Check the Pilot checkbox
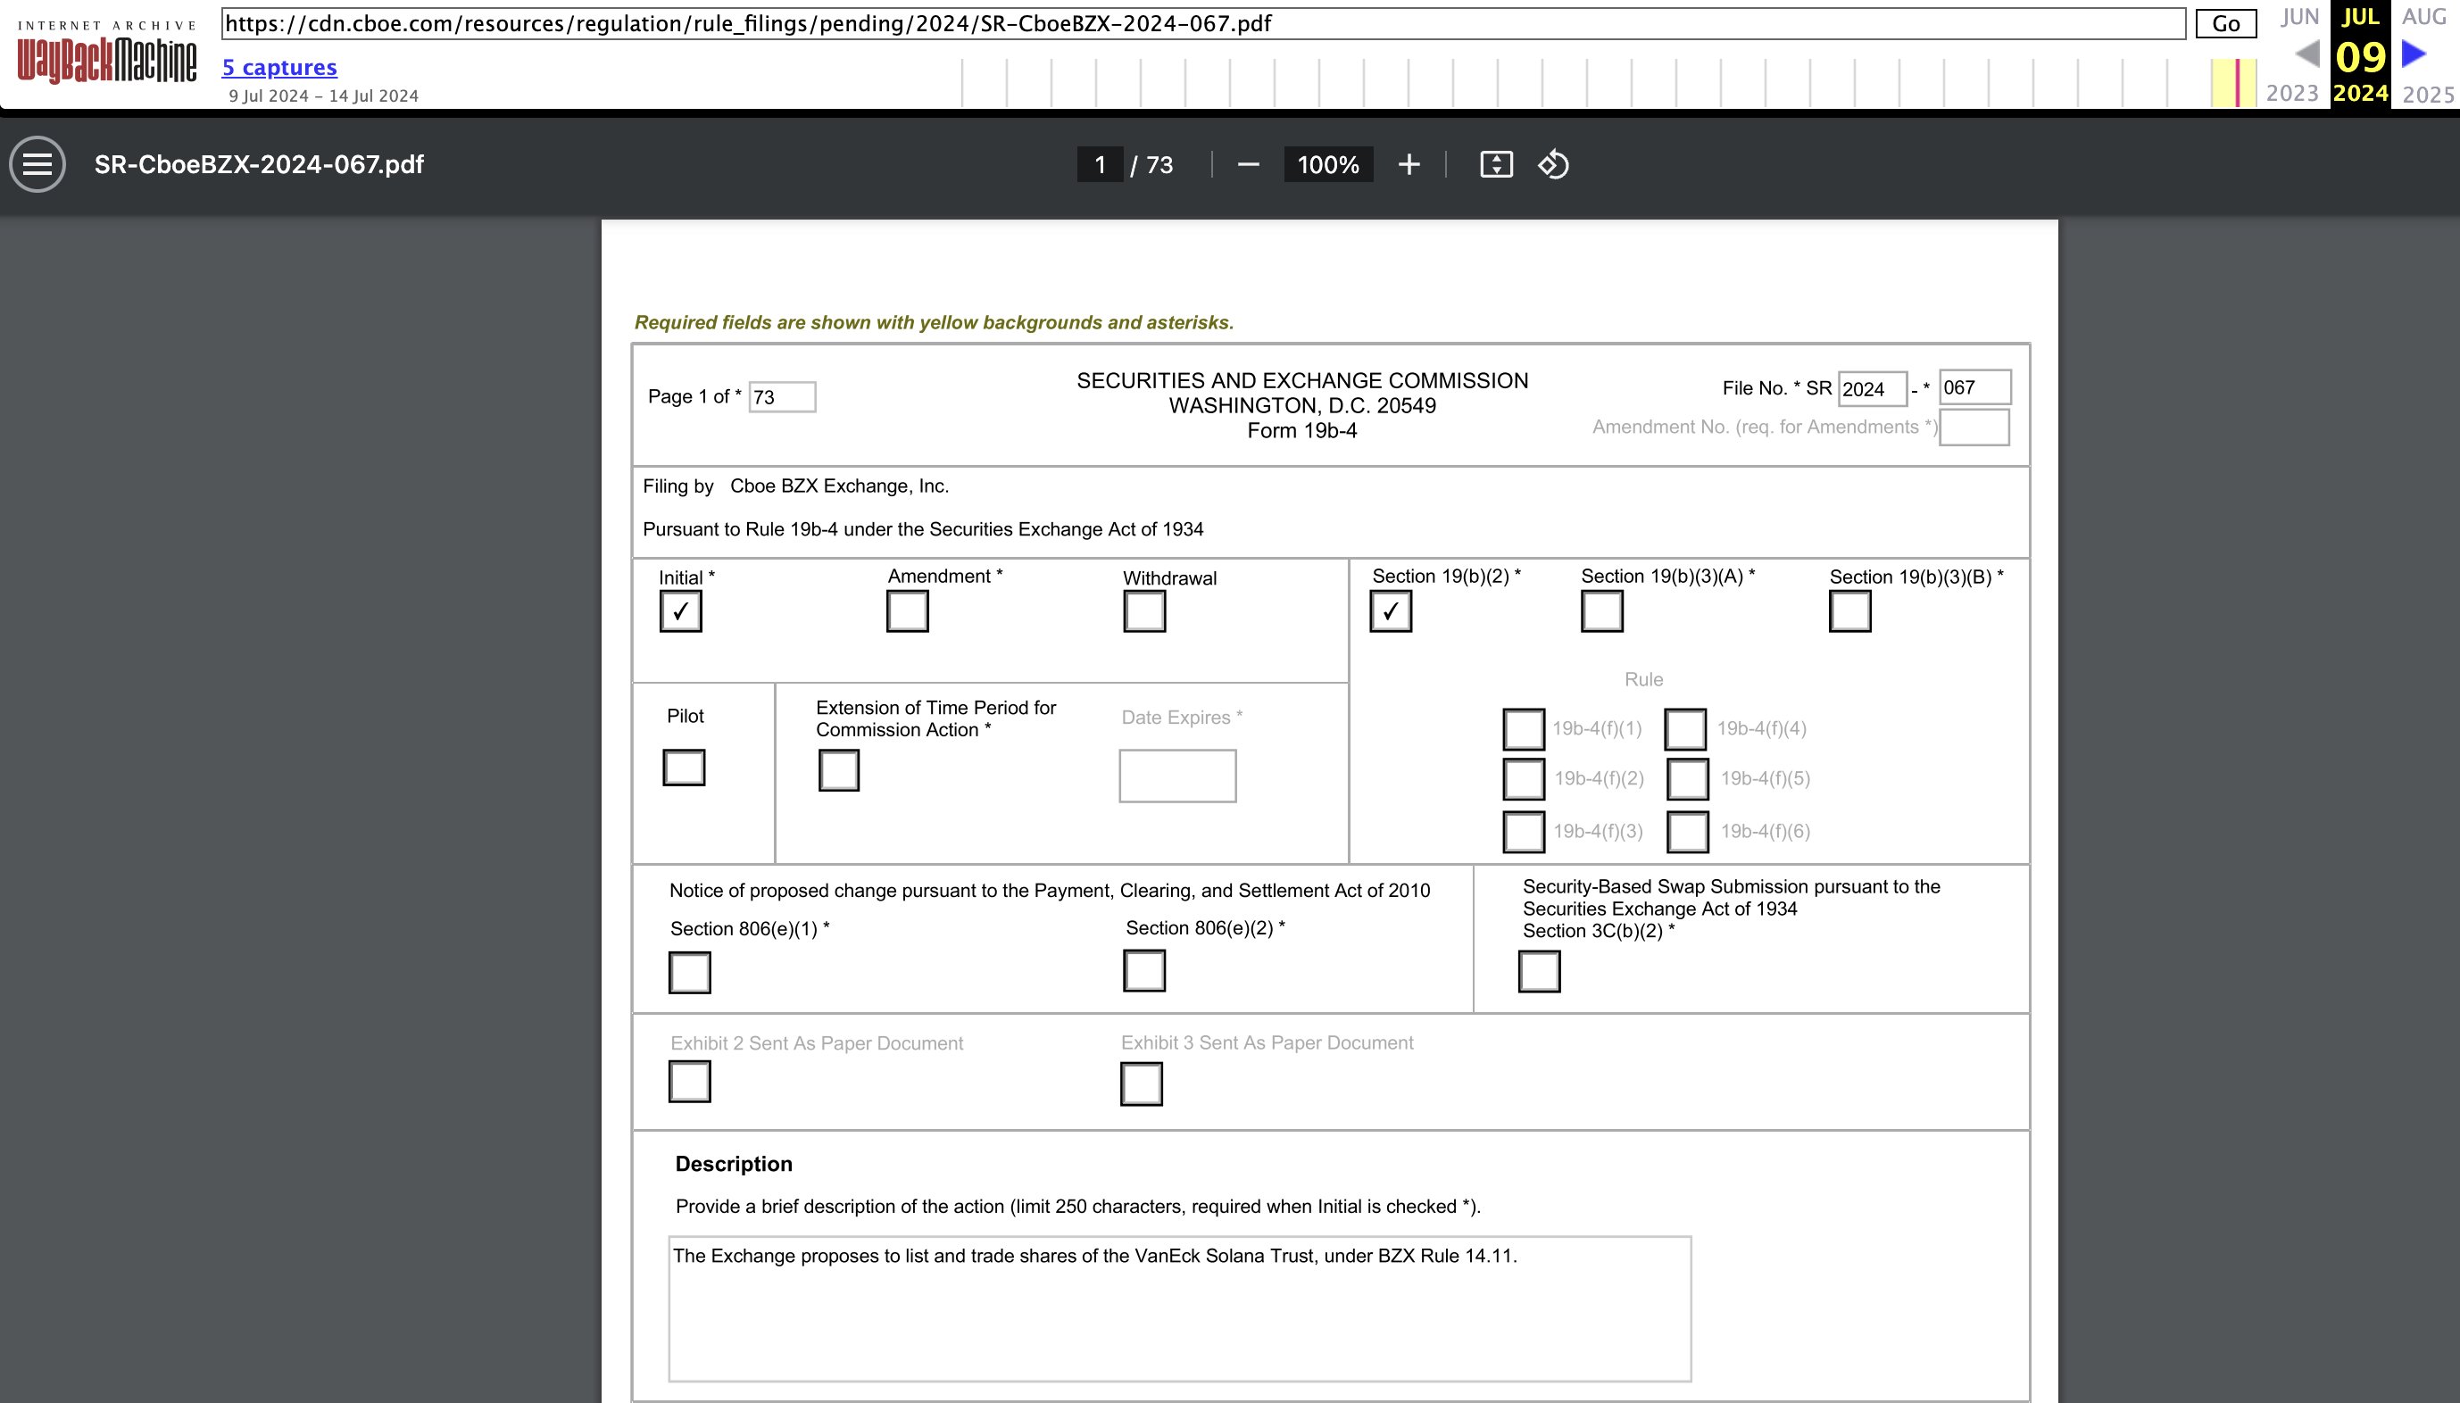Viewport: 2460px width, 1403px height. pyautogui.click(x=683, y=767)
